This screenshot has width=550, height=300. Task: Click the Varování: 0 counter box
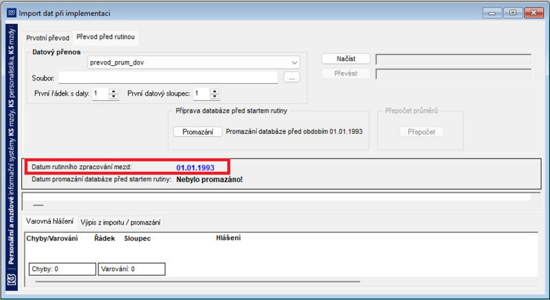coord(131,269)
